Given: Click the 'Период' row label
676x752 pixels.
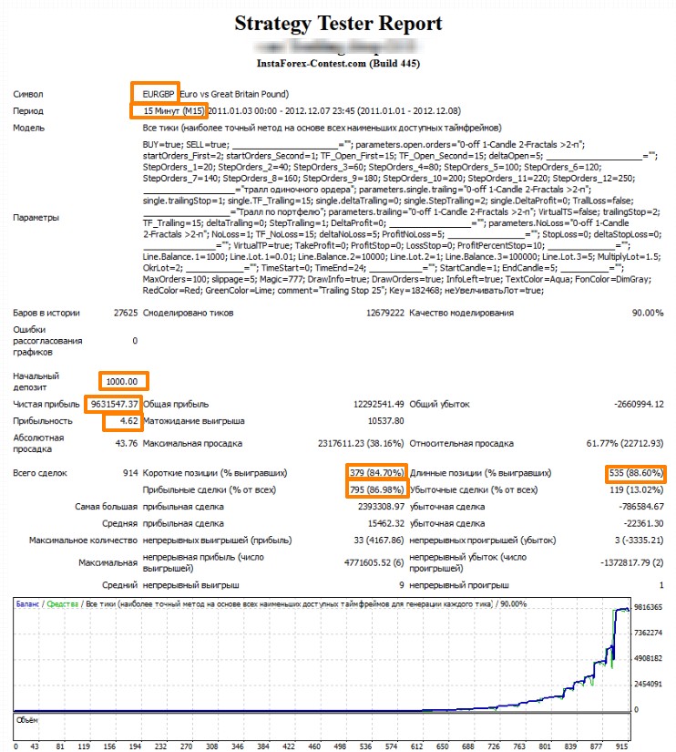Looking at the screenshot, I should click(x=28, y=111).
